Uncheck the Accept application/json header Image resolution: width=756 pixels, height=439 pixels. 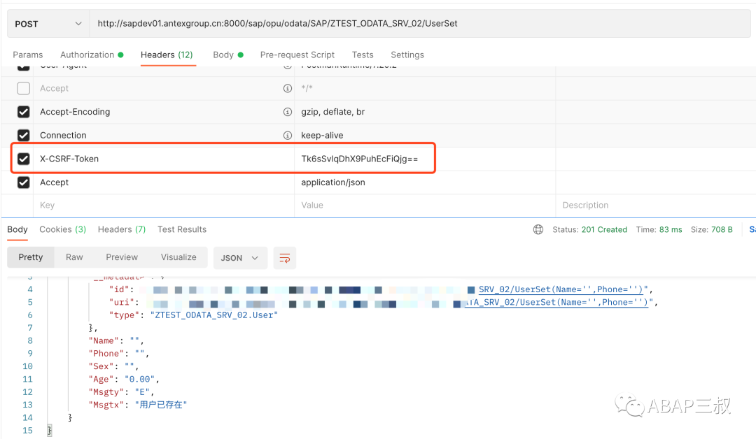24,182
